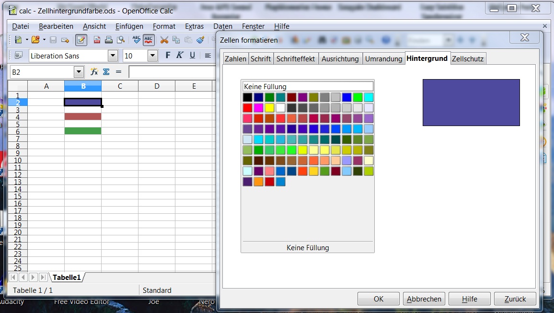Open the Liberation Sans font dropdown
Viewport: 554px width, 313px height.
tap(113, 56)
